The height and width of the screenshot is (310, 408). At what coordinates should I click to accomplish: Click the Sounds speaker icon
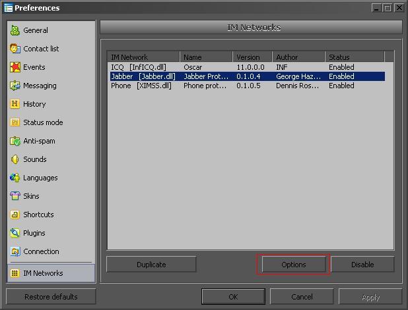coord(15,159)
